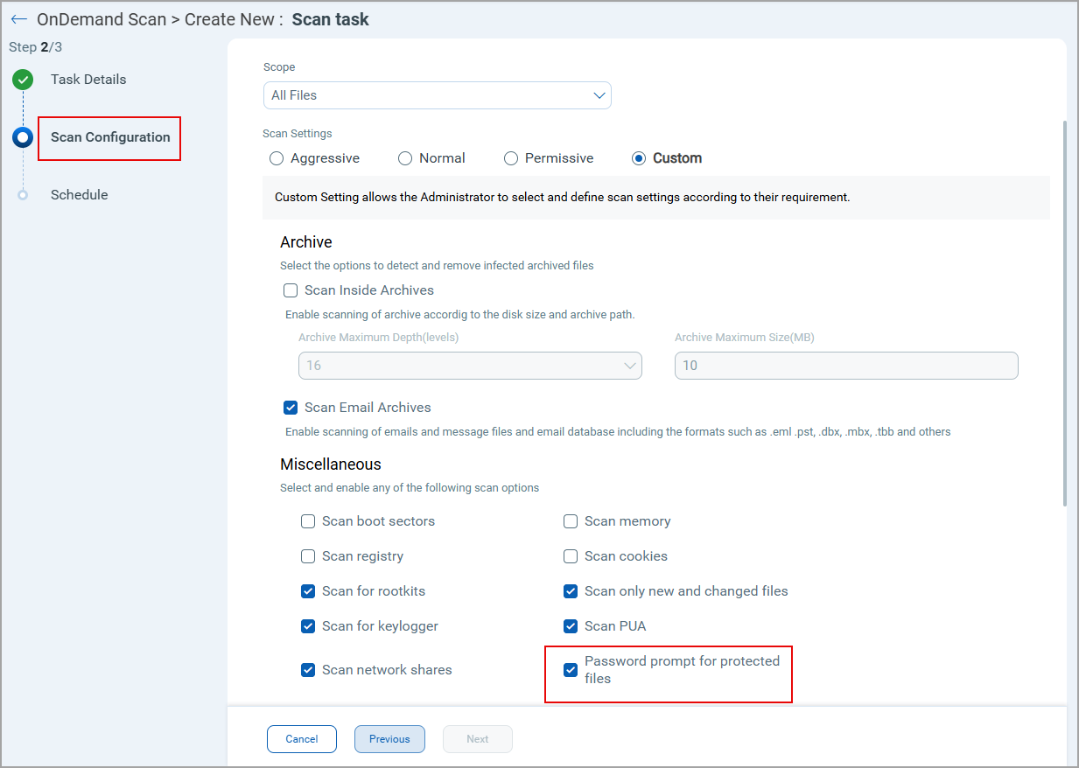Open Archive Maximum Depth dropdown
Screen dimensions: 1079x768
(x=470, y=366)
